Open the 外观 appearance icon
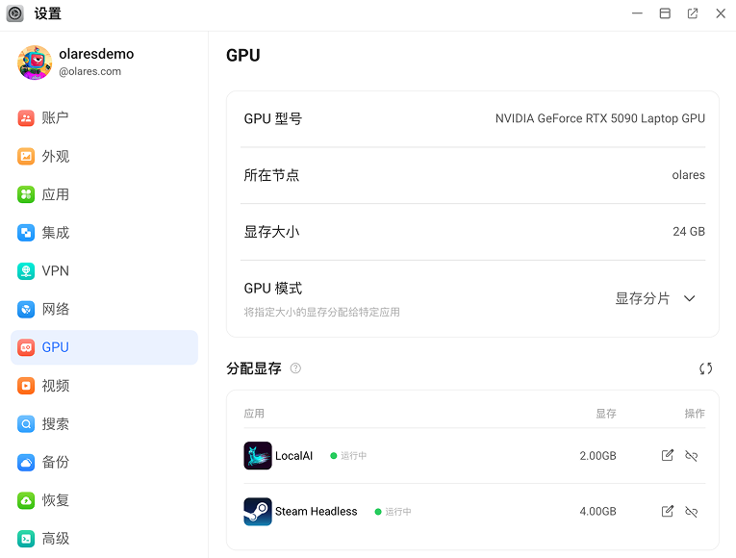The height and width of the screenshot is (558, 736). 26,156
